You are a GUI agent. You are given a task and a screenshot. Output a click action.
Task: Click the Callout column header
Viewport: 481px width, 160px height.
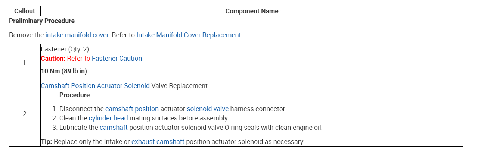tap(25, 11)
